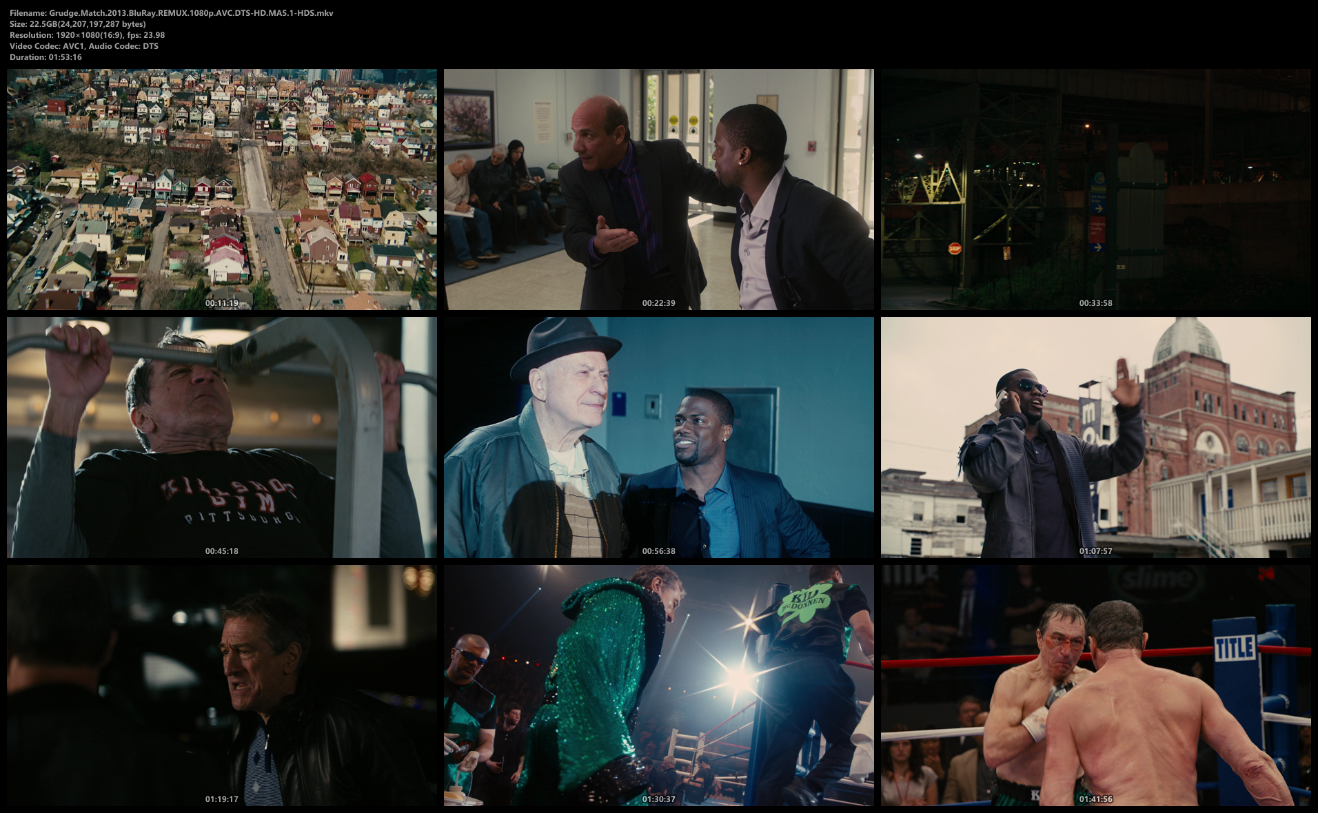Image resolution: width=1318 pixels, height=813 pixels.
Task: Click the Filename text line
Action: coord(172,13)
